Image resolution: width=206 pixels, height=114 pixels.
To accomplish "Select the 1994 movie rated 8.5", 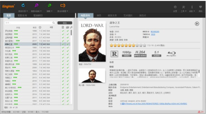I will pyautogui.click(x=37, y=101).
